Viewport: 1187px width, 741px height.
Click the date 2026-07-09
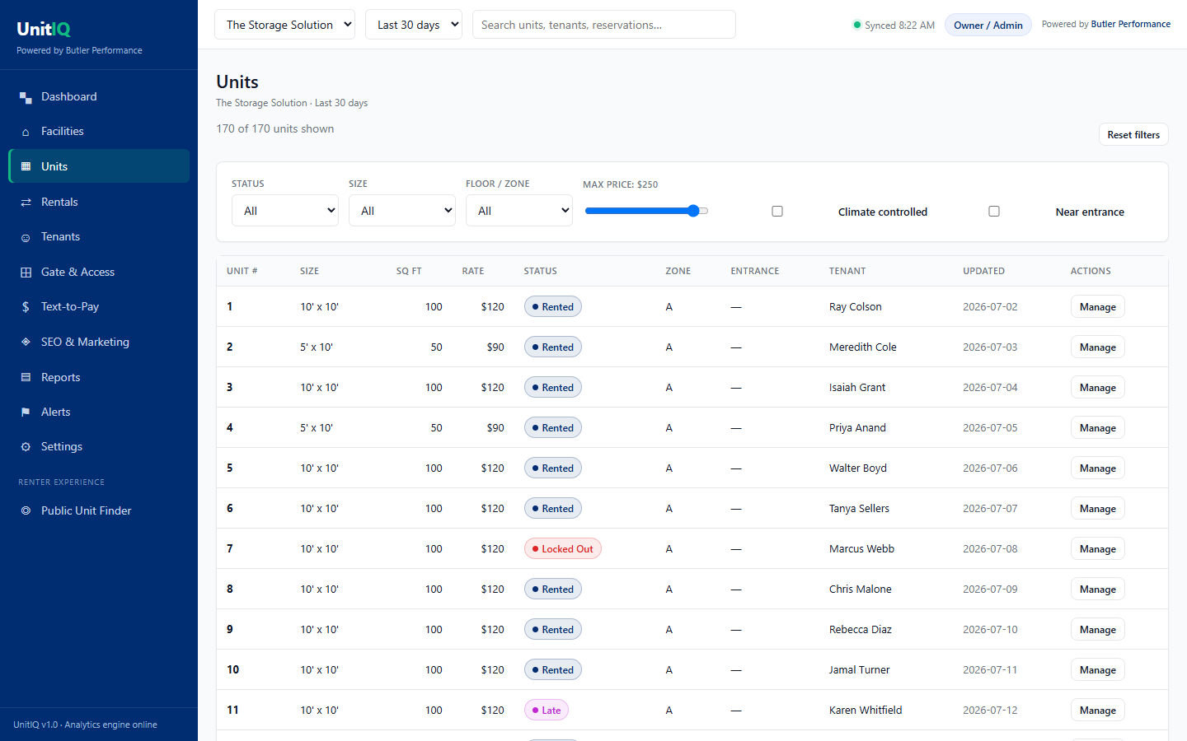990,590
